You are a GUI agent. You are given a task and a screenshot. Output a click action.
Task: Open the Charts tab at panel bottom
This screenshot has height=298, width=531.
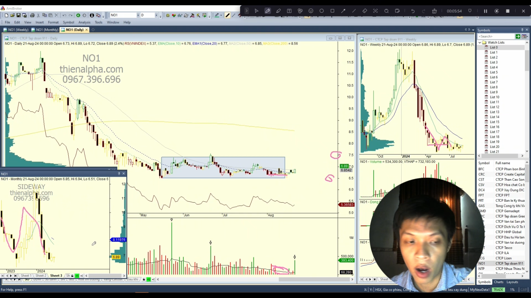(499, 282)
